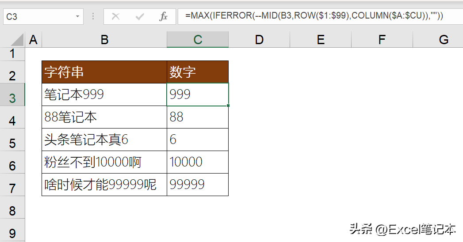This screenshot has height=242, width=463.
Task: Click the Cancel (X) formula bar icon
Action: [x=115, y=16]
